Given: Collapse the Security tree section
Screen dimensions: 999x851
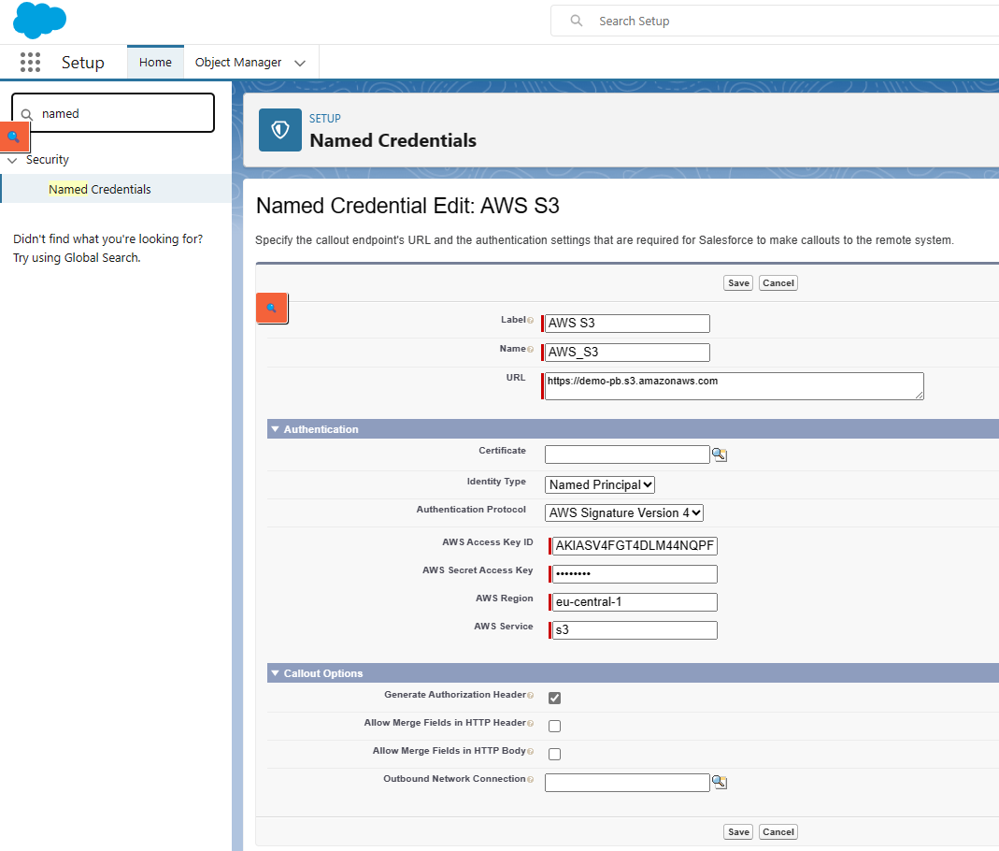Looking at the screenshot, I should (12, 160).
